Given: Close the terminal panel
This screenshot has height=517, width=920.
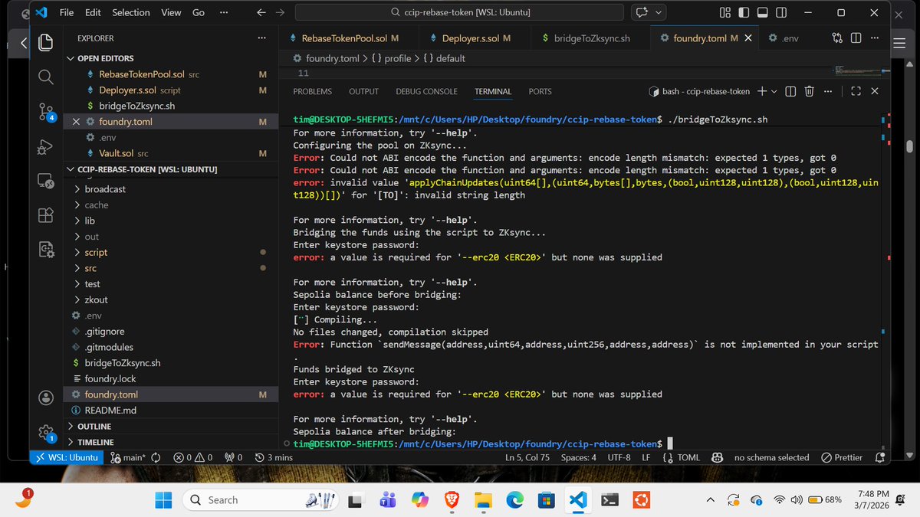Looking at the screenshot, I should (x=875, y=91).
